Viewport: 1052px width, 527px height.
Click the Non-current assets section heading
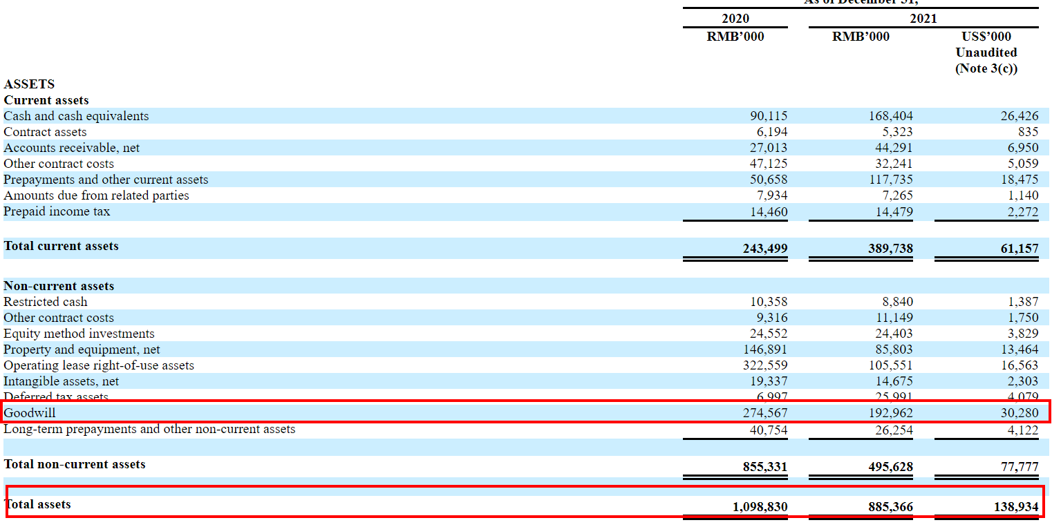[x=59, y=286]
